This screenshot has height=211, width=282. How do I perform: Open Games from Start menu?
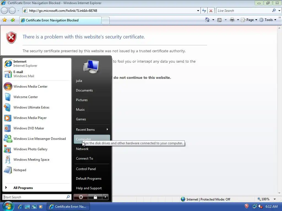click(92, 119)
